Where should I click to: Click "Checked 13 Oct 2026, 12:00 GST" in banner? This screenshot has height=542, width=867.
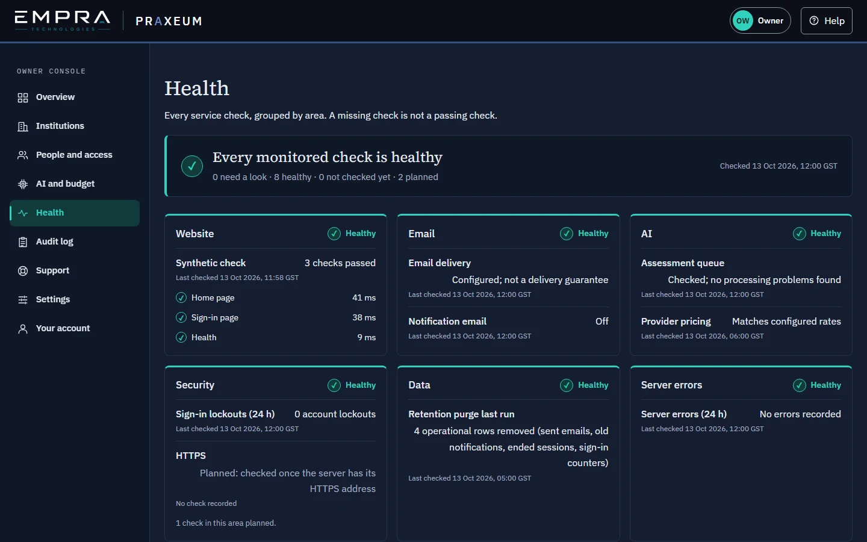point(778,166)
